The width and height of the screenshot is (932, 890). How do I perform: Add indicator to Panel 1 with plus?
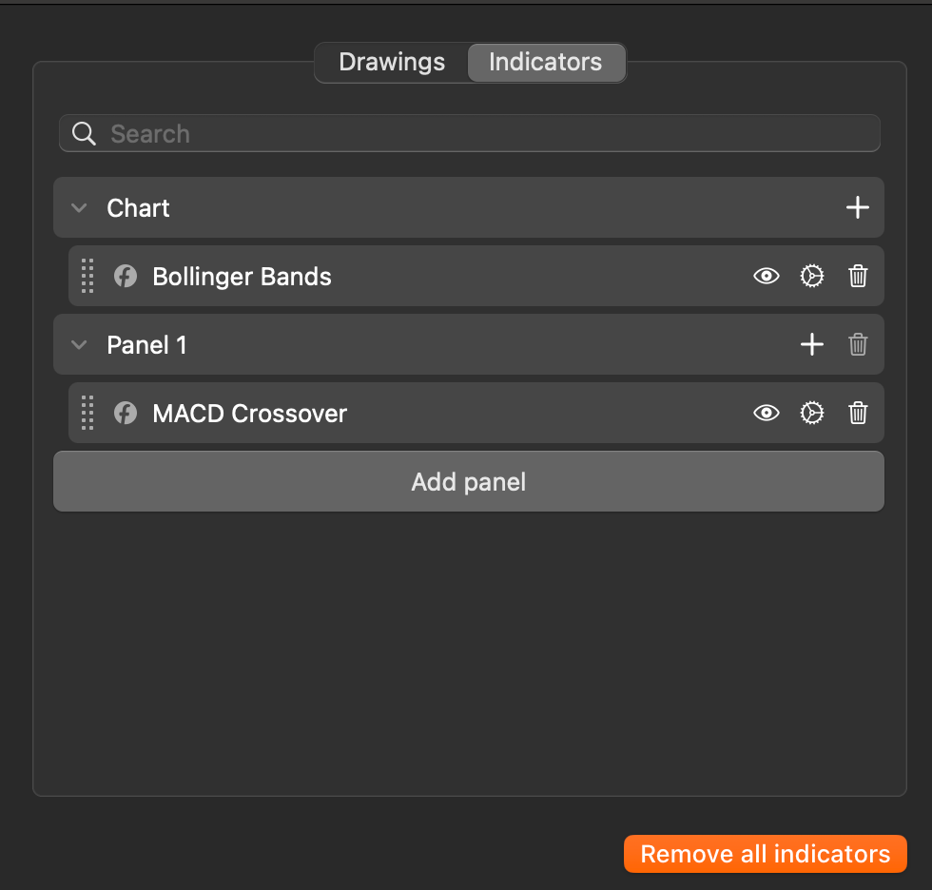click(x=811, y=344)
